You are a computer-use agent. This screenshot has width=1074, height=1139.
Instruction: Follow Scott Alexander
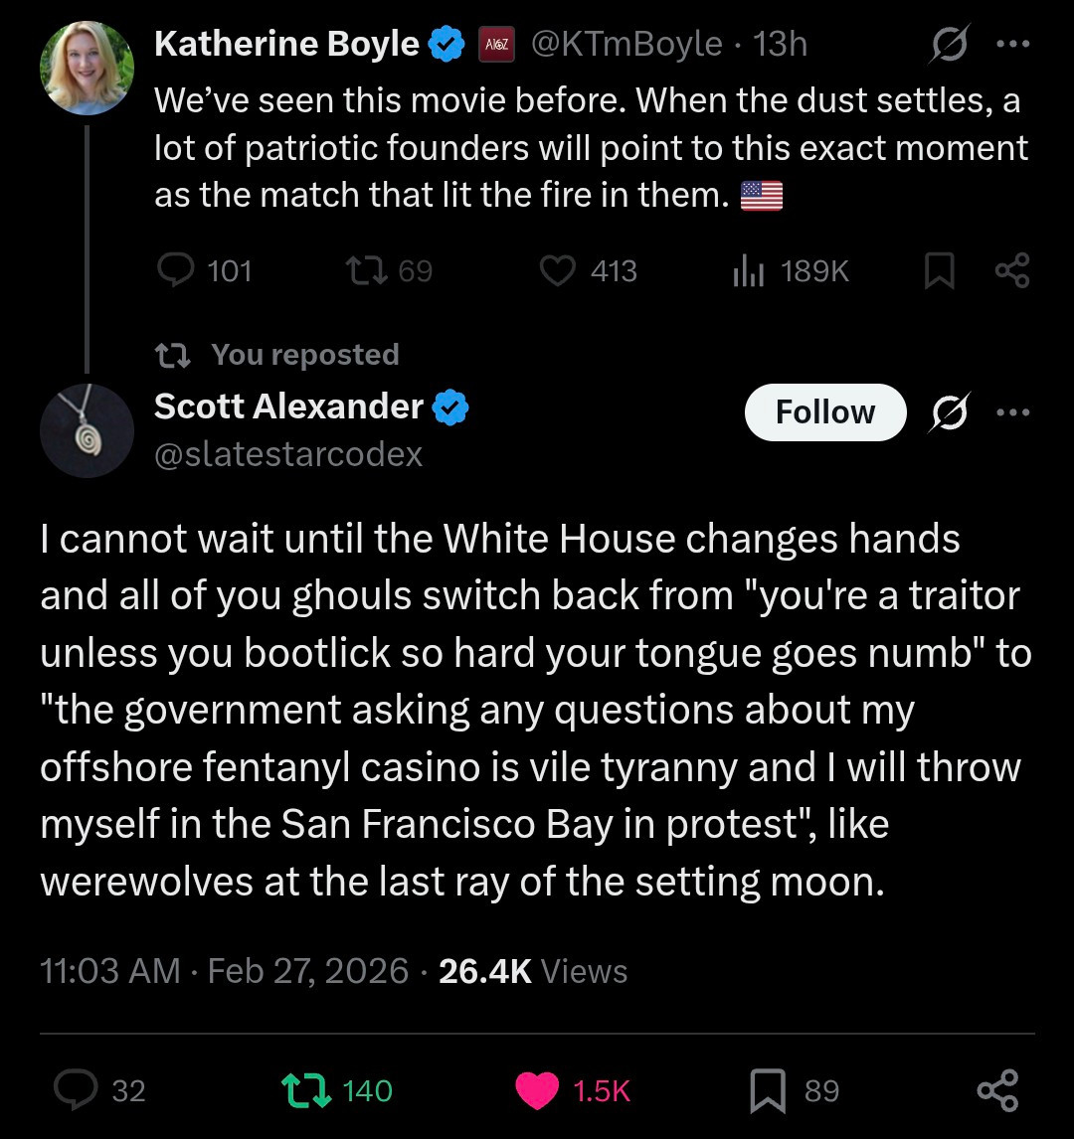(824, 412)
